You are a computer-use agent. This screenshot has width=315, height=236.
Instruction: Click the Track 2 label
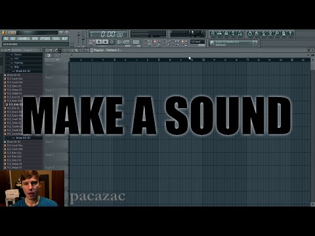coord(49,77)
